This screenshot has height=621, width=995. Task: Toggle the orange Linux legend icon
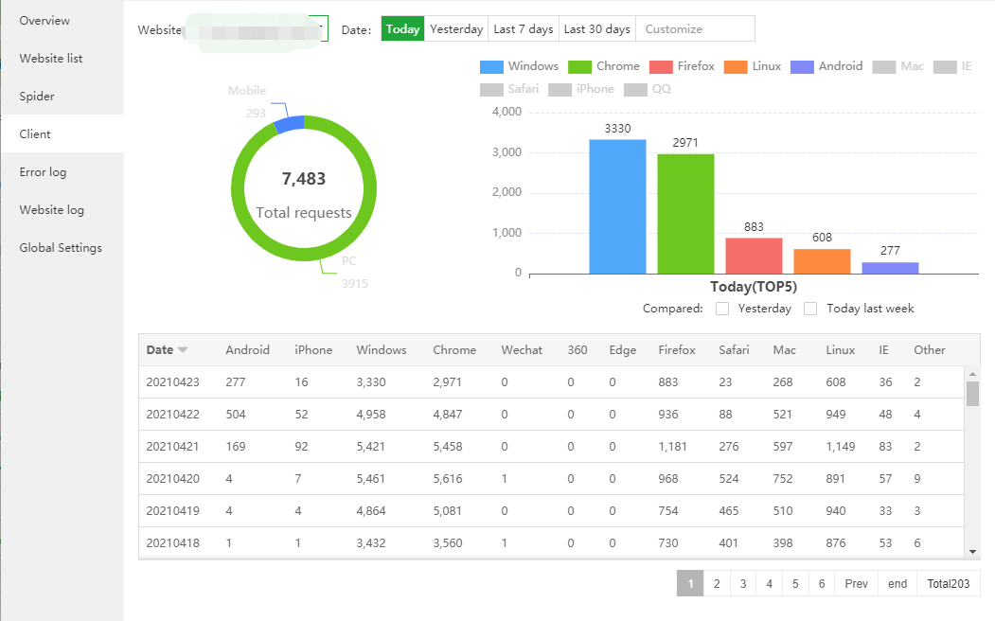(736, 67)
